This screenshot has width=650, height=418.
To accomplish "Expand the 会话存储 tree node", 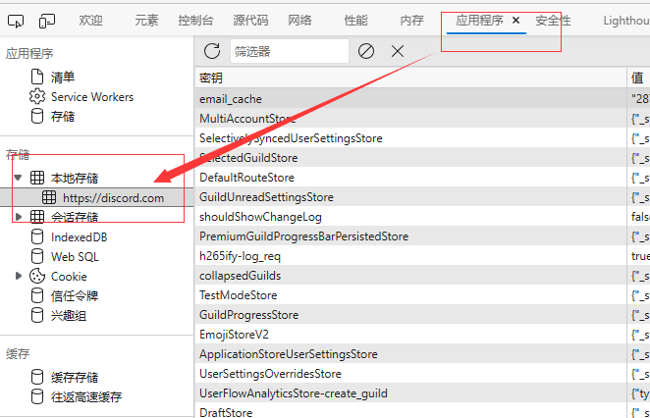I will (19, 217).
